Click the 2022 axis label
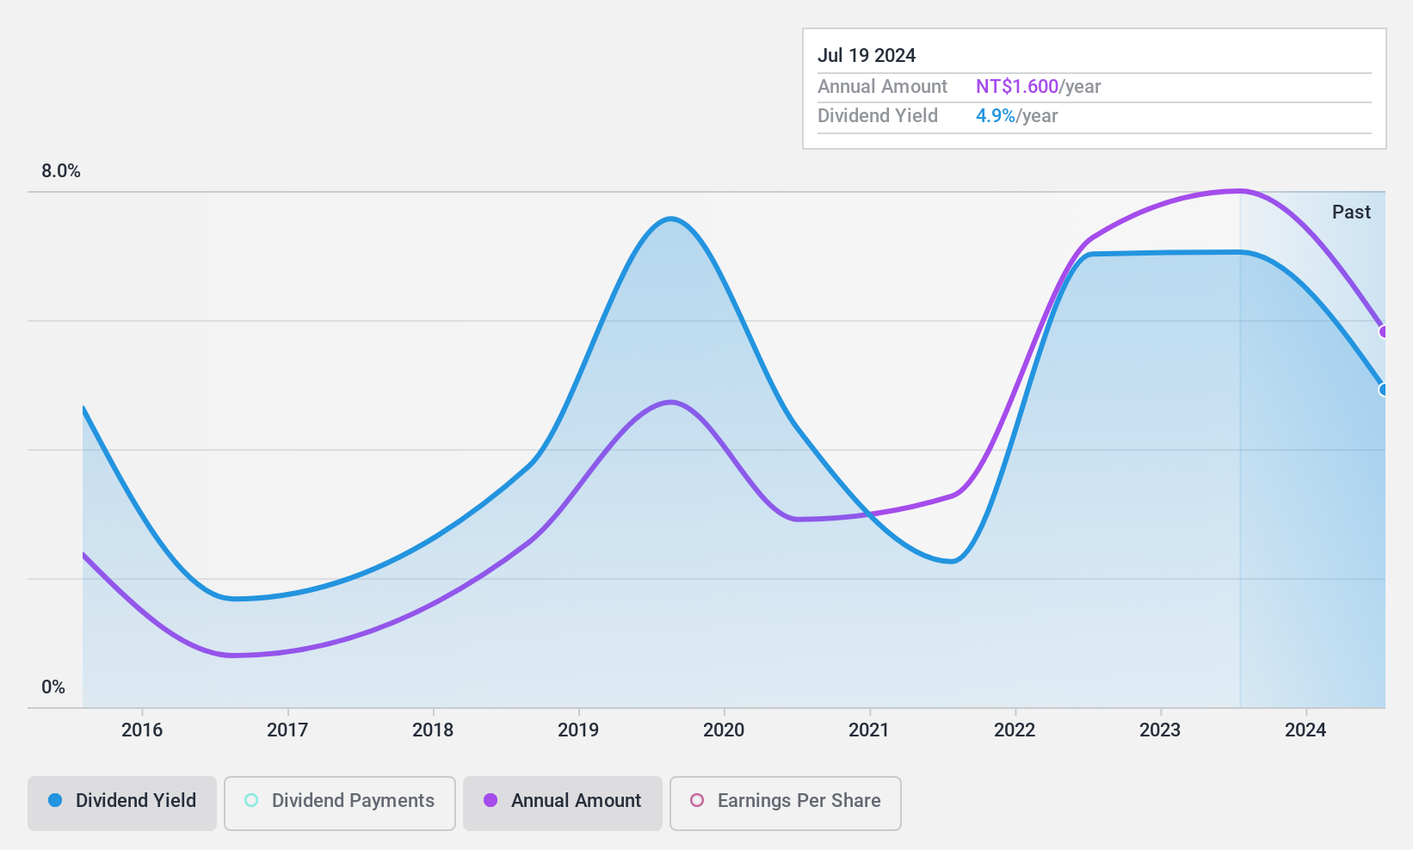 [1015, 730]
